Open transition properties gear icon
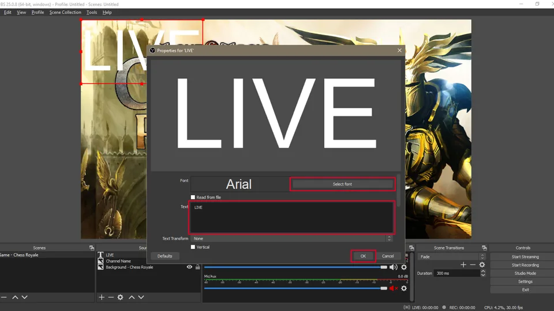The height and width of the screenshot is (311, 554). tap(482, 264)
